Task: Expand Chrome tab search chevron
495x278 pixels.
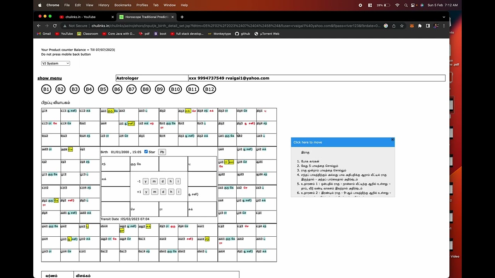Action: tap(444, 17)
